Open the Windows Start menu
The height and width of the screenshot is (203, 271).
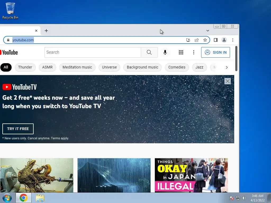(x=7, y=198)
